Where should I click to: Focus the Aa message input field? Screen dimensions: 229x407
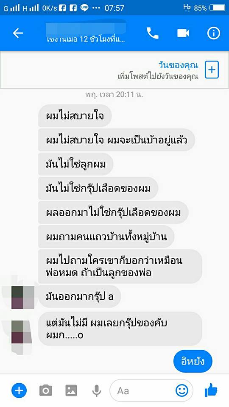point(151,390)
